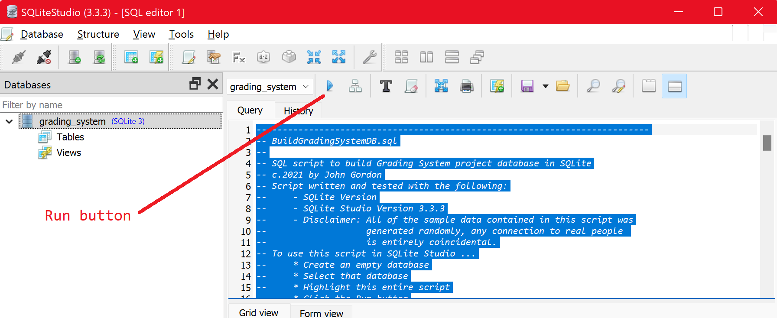
Task: Click the Add a database icon
Action: (x=75, y=57)
